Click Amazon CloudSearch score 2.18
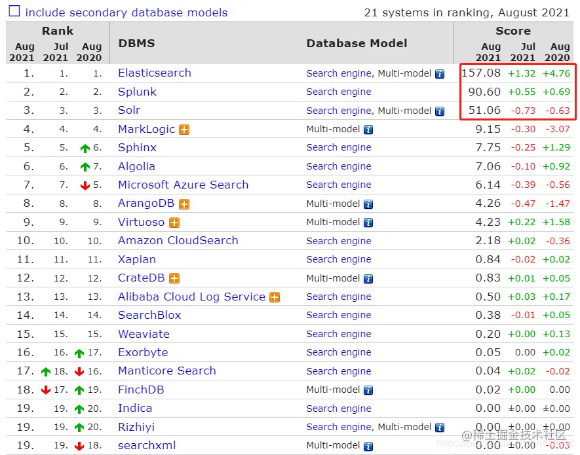The width and height of the screenshot is (580, 455). point(488,241)
